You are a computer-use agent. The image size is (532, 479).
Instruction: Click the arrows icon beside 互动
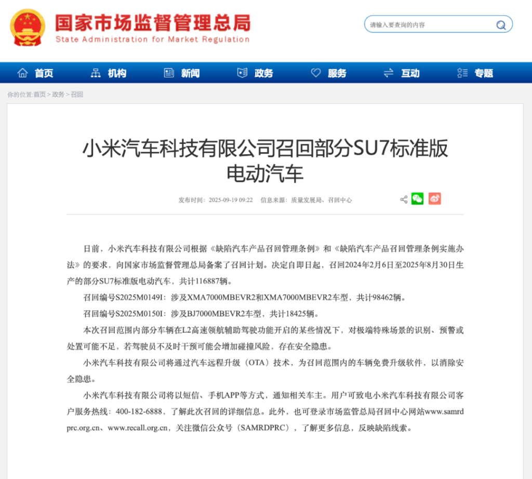[x=388, y=73]
